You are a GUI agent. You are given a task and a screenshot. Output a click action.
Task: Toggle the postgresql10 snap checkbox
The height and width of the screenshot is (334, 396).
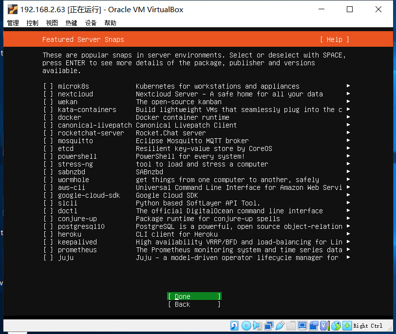(48, 226)
